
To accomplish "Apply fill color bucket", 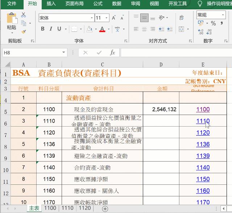I will [x=90, y=29].
